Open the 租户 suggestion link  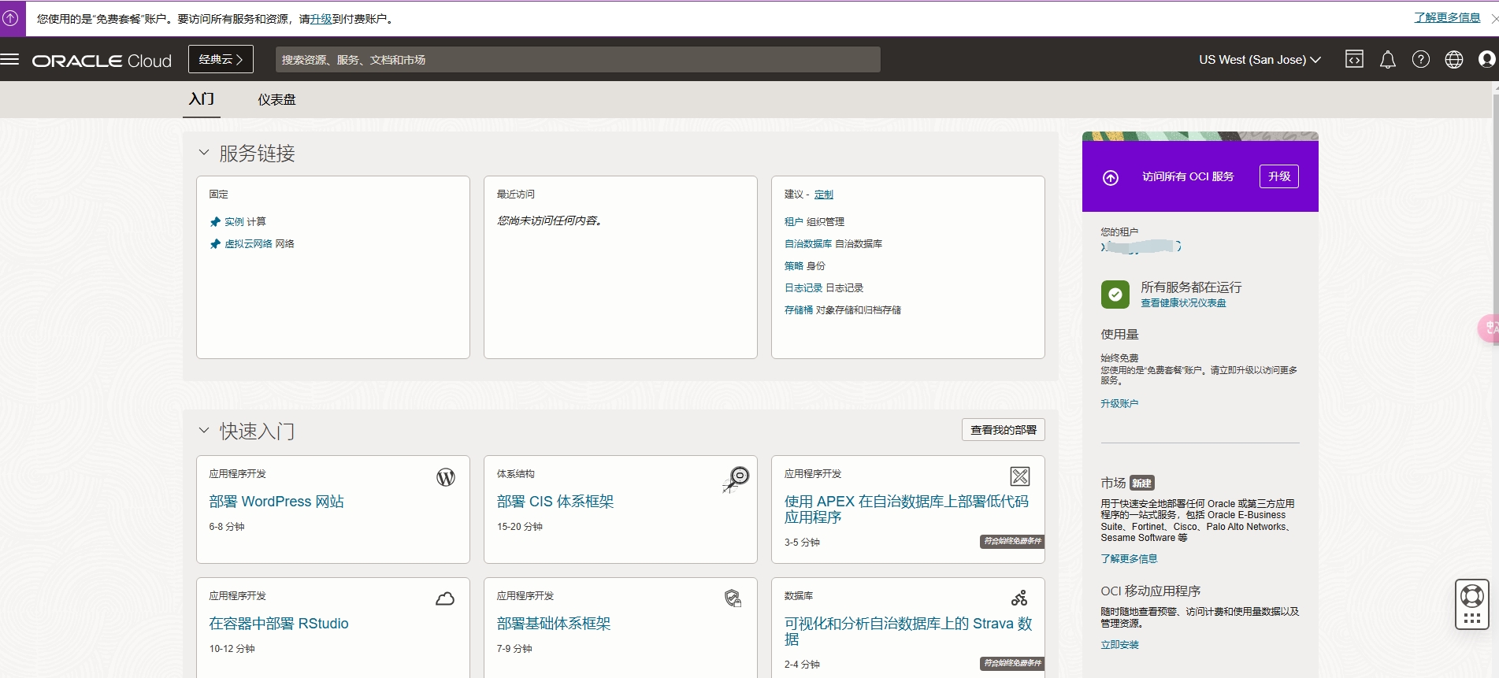[x=794, y=222]
